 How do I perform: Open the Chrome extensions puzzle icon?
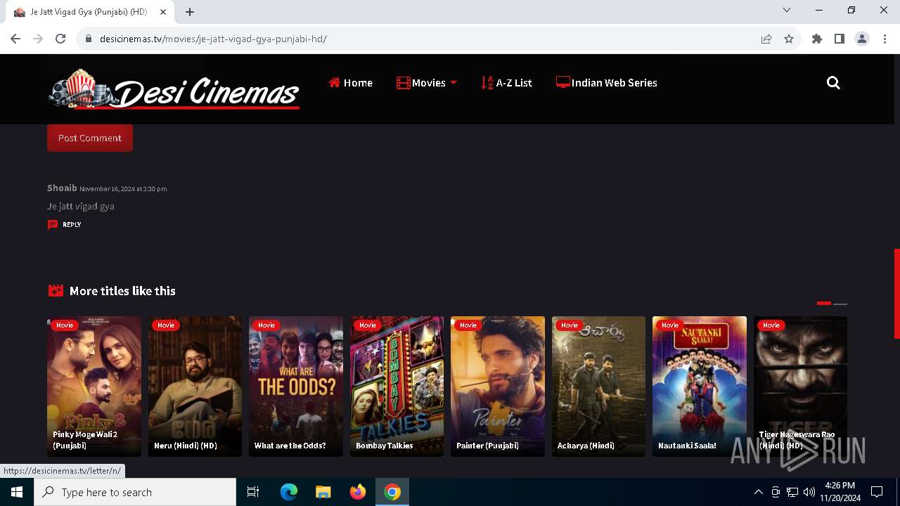click(x=817, y=39)
